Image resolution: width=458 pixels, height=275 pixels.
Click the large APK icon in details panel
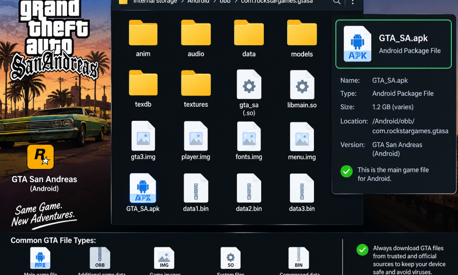coord(357,44)
